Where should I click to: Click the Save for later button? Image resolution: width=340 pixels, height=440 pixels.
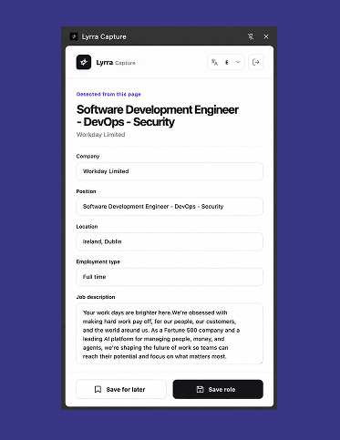click(x=121, y=389)
